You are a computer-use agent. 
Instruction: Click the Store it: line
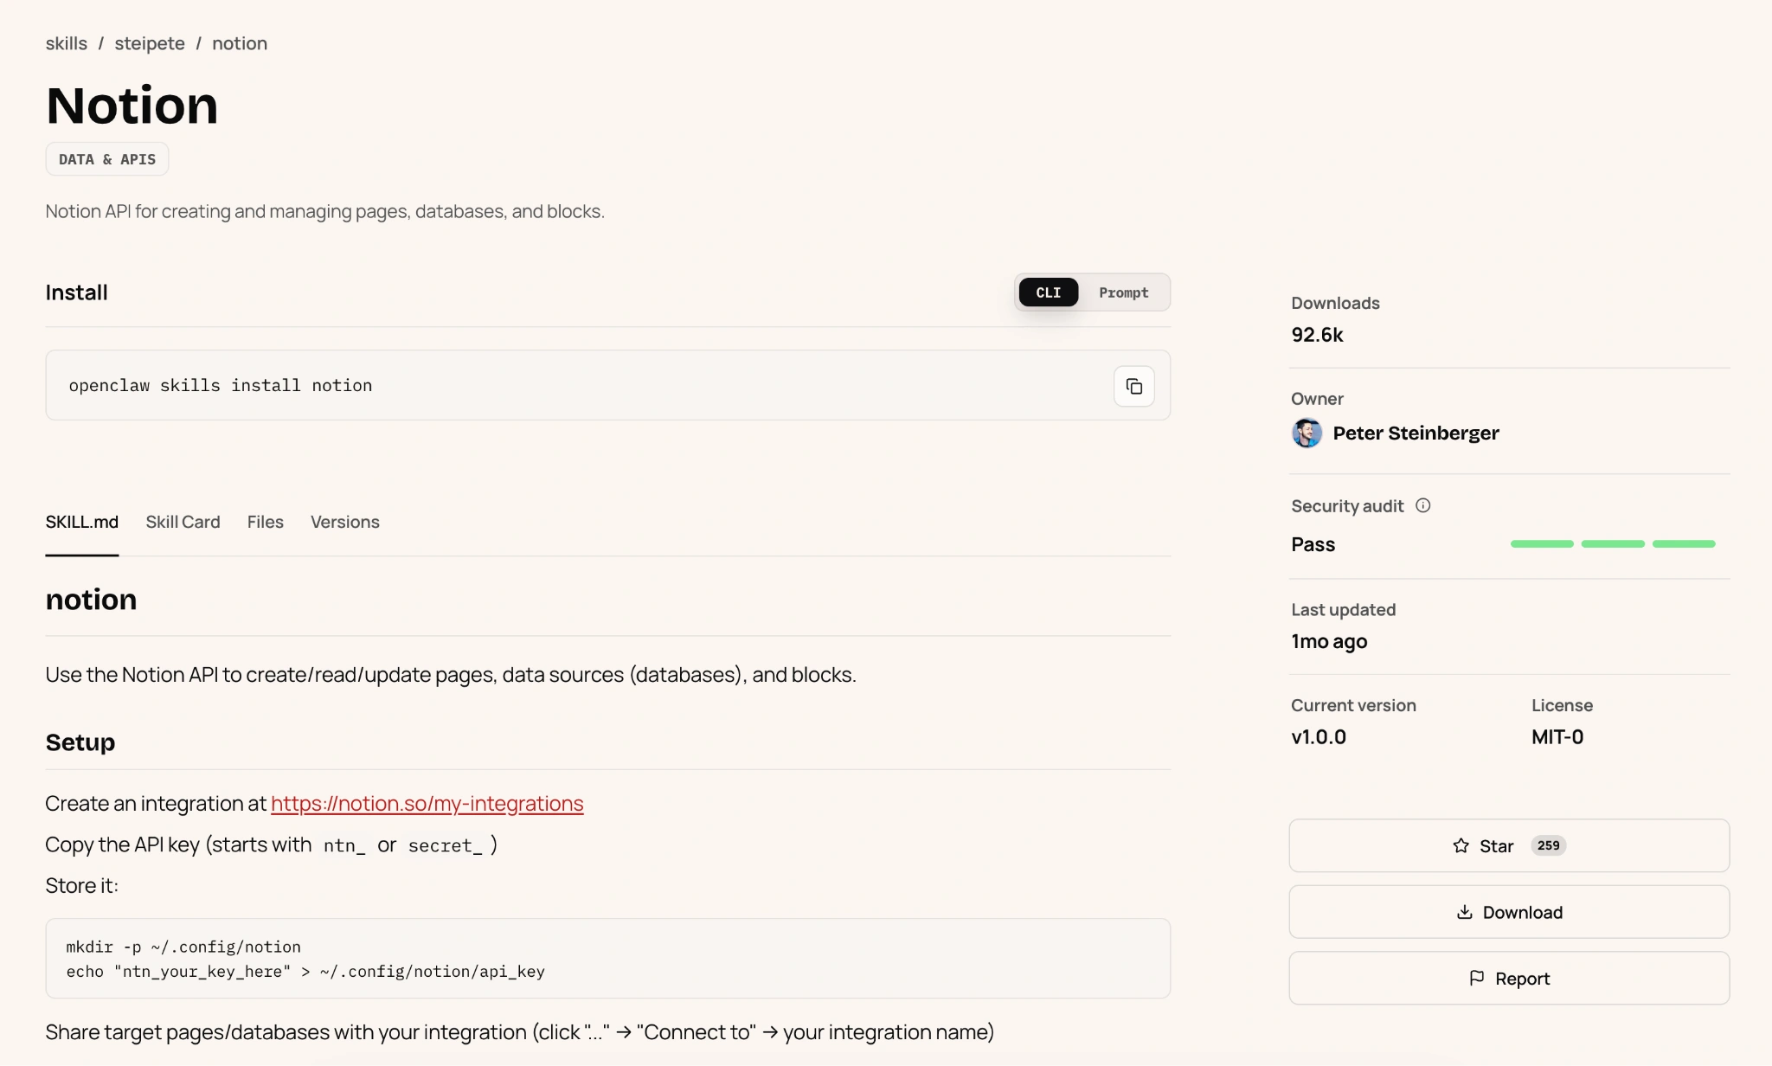click(x=81, y=885)
